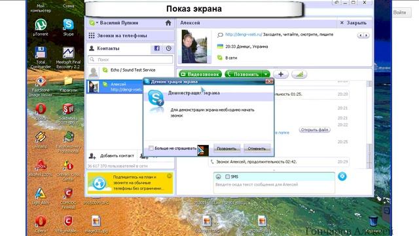Click the call quality signal bars icon
419x236 pixels.
tap(299, 74)
